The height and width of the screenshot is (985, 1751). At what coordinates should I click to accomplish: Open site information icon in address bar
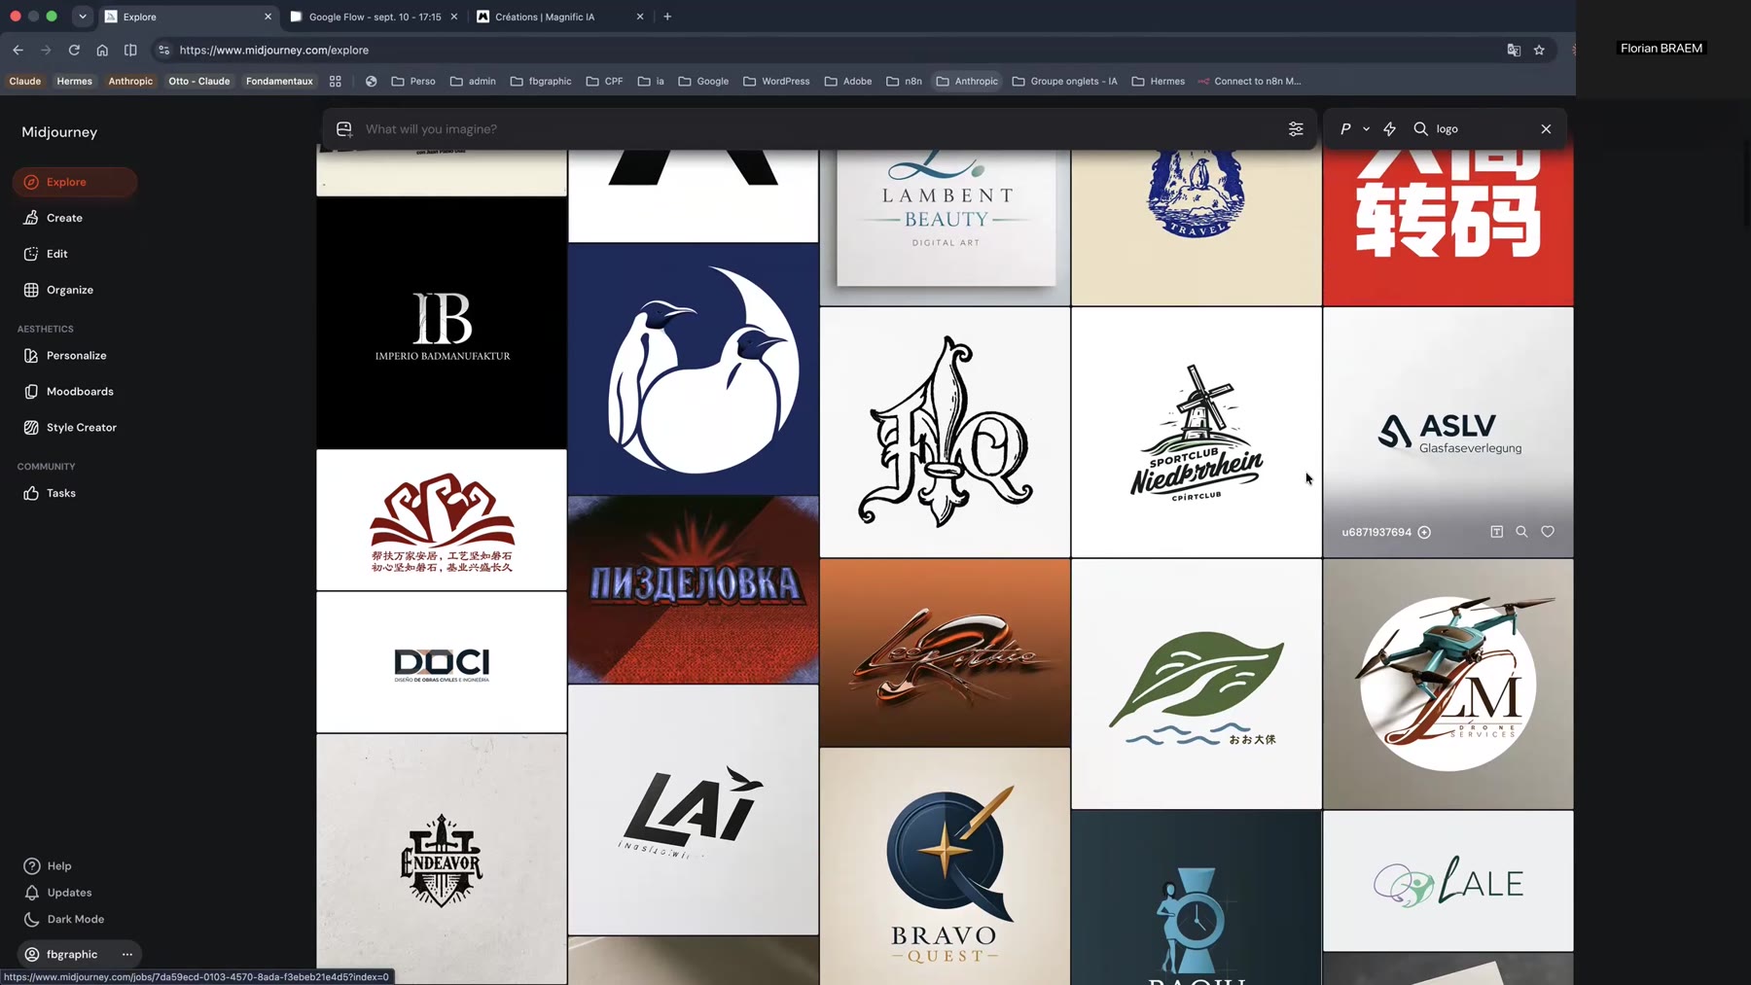pos(163,50)
